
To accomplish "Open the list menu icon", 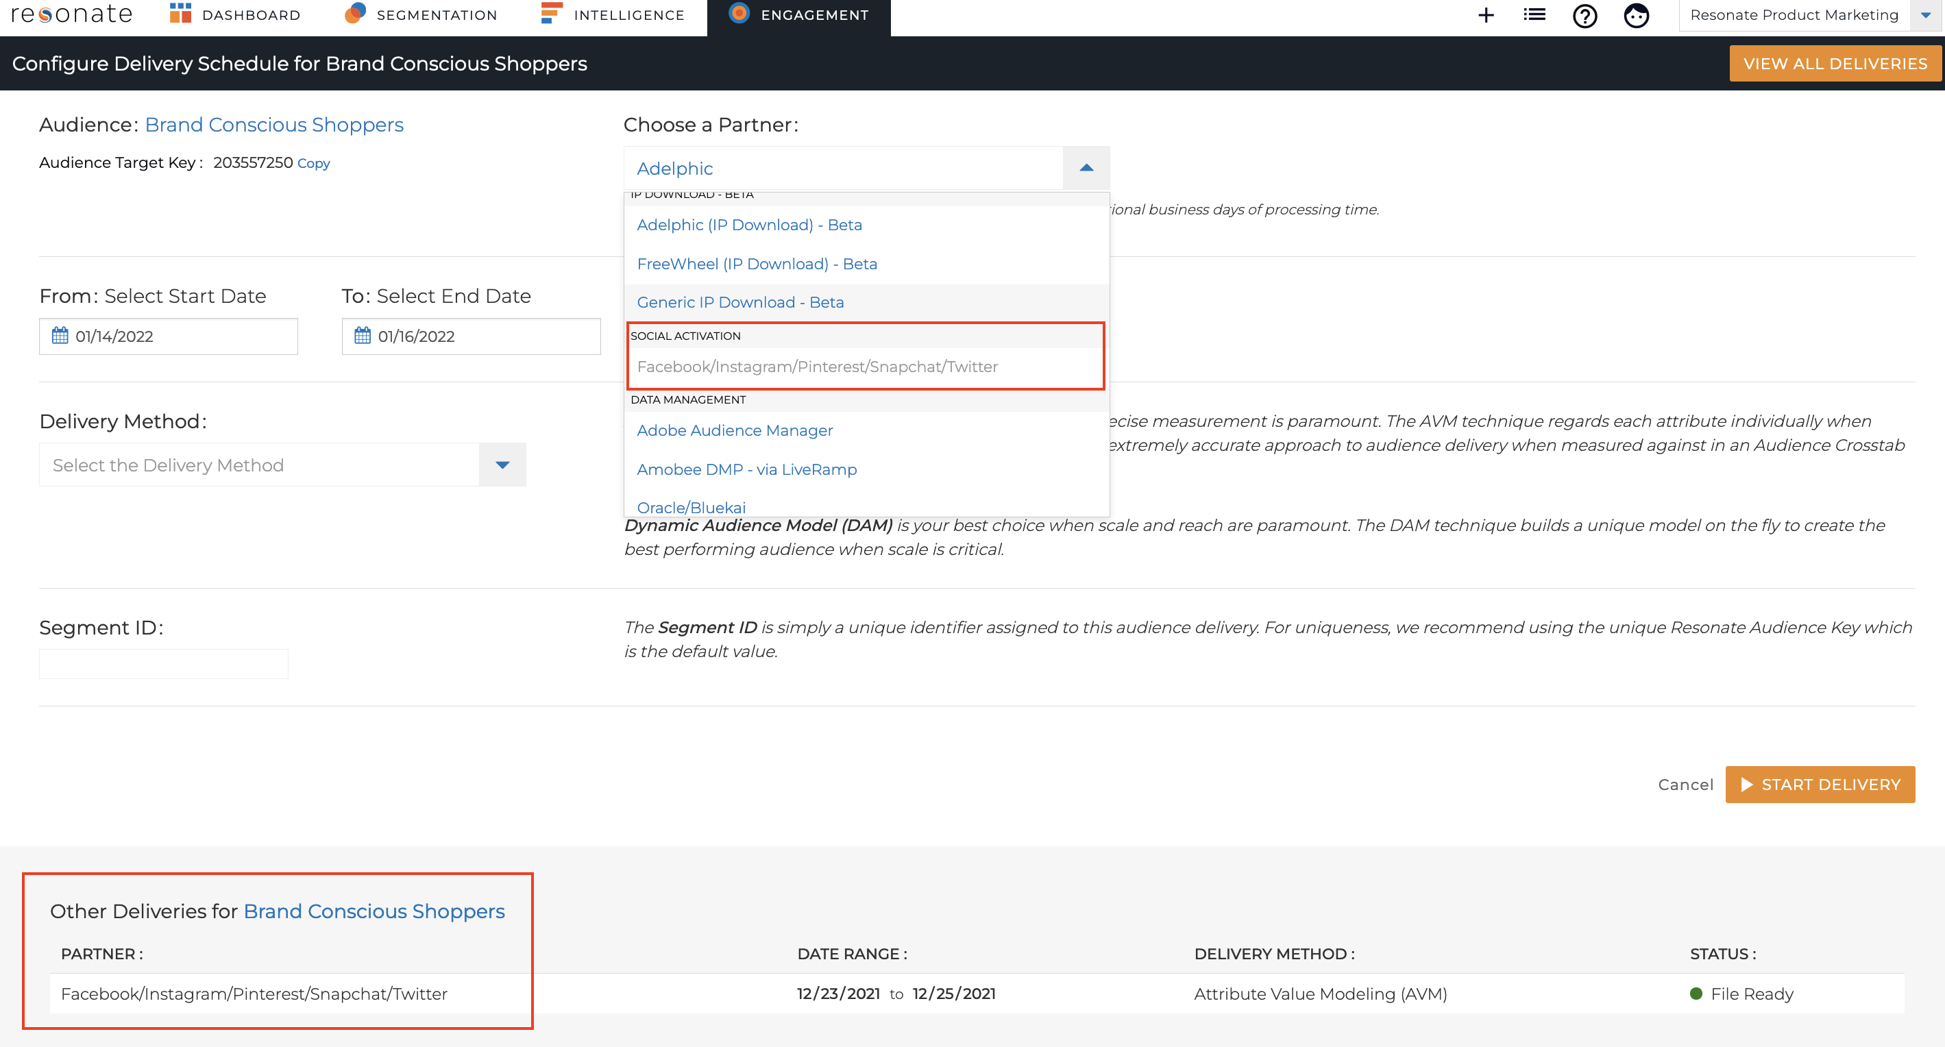I will coord(1534,14).
